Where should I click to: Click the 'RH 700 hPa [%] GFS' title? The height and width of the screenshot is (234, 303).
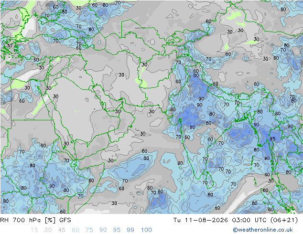(x=35, y=220)
